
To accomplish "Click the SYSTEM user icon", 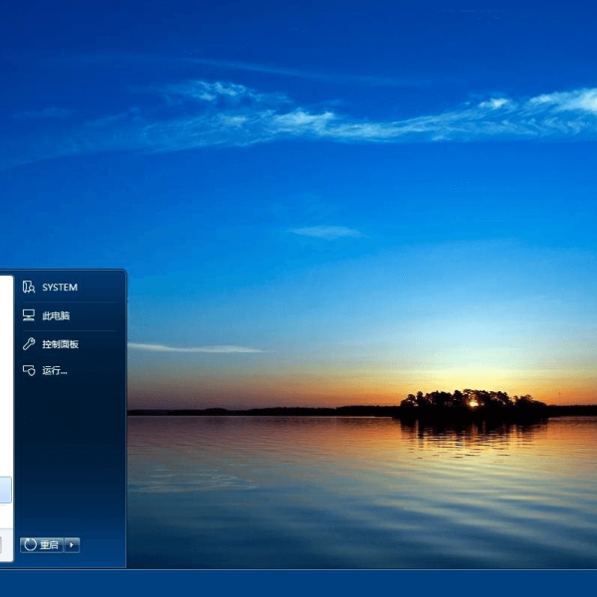I will click(x=29, y=288).
